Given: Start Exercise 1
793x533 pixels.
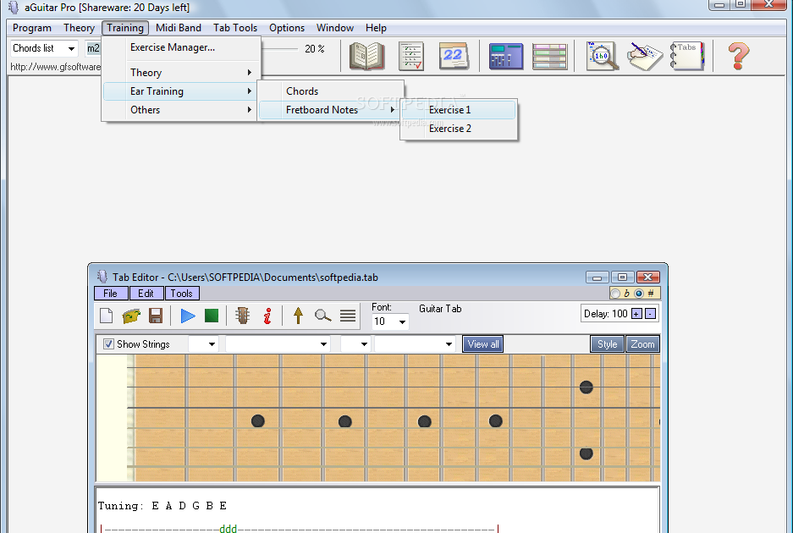Looking at the screenshot, I should [459, 110].
